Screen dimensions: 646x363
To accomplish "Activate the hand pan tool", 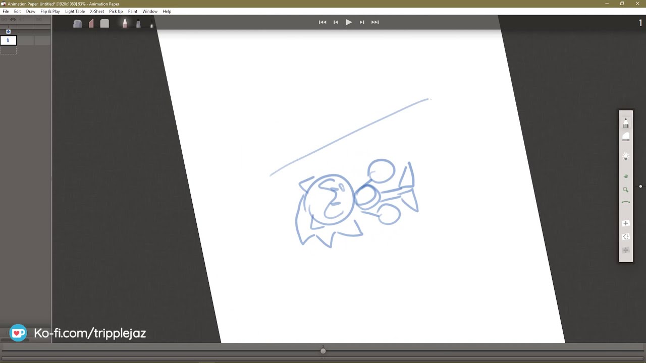I will (626, 176).
